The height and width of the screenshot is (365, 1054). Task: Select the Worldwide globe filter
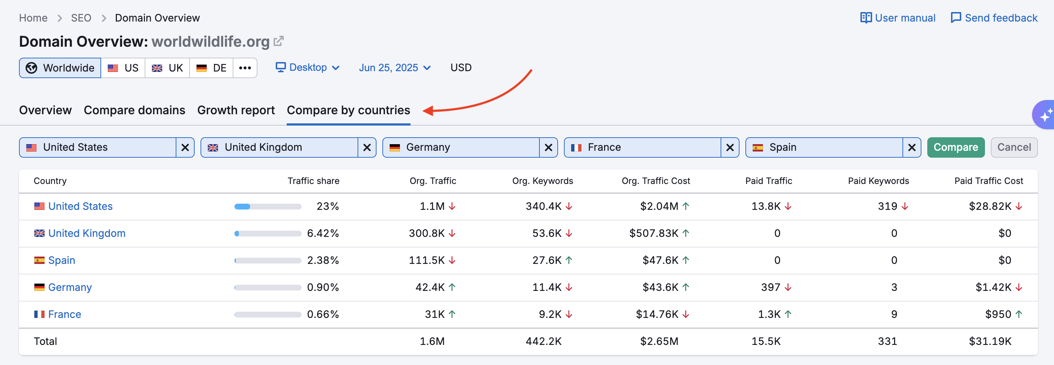[60, 68]
